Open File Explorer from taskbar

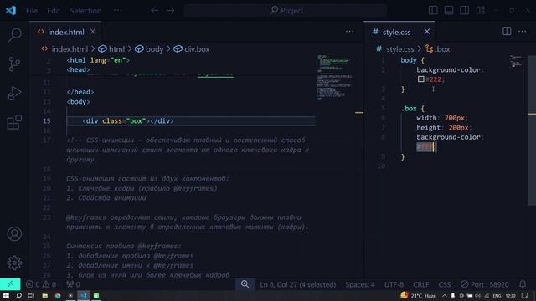(44, 295)
